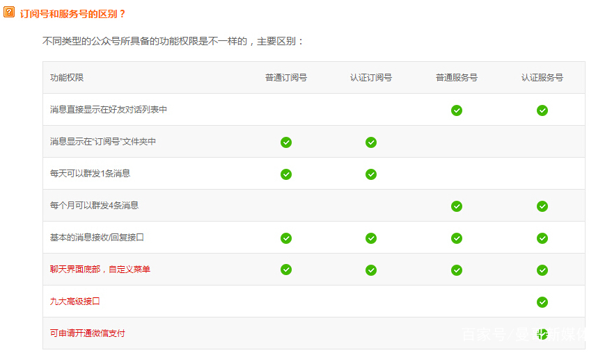Select the 认证服务号 column header
Viewport: 589px width, 355px height.
(542, 78)
